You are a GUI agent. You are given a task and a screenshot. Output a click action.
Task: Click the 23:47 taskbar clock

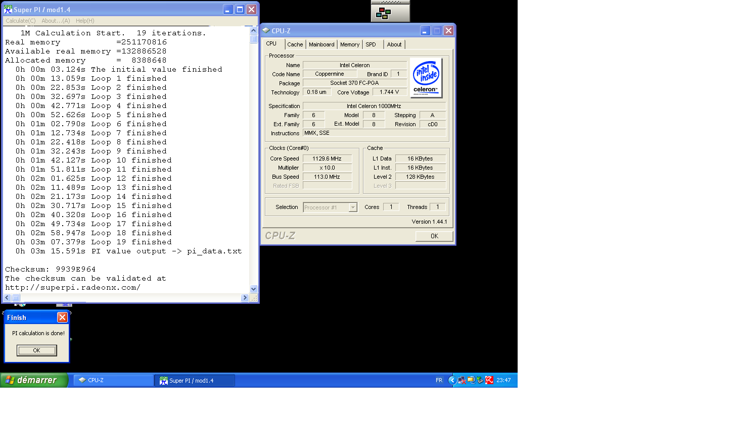point(503,381)
